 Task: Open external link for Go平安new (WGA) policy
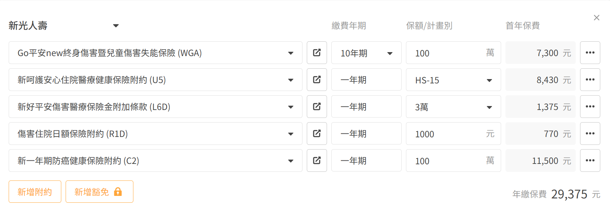317,53
